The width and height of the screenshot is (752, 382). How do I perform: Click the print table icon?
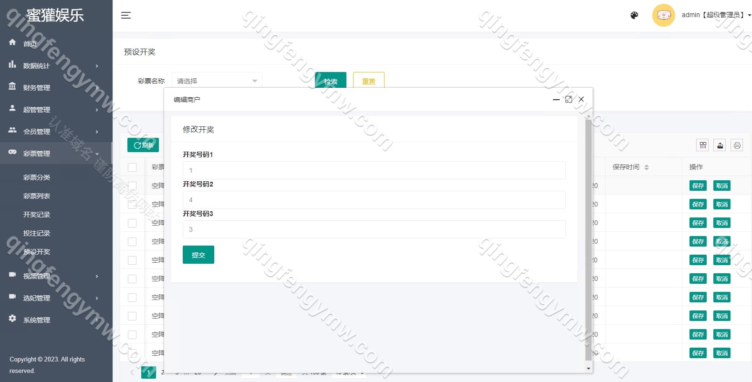(737, 145)
